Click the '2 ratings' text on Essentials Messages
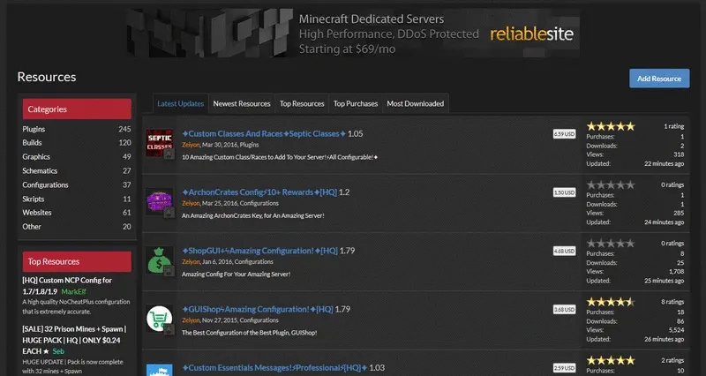The width and height of the screenshot is (706, 376). [x=672, y=361]
